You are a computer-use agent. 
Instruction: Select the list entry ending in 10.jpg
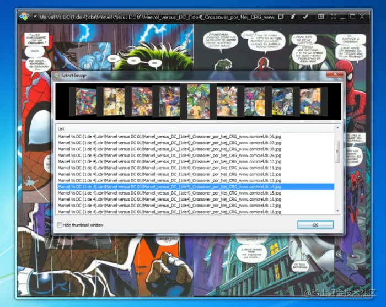[x=195, y=161]
